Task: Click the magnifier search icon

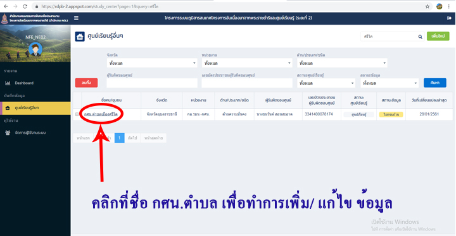Action: pos(421,37)
